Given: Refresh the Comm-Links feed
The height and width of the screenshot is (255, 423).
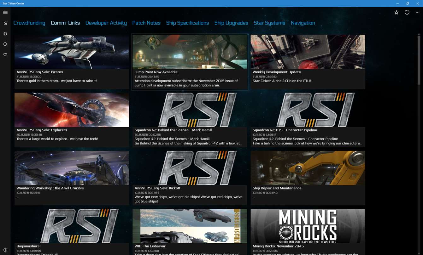Looking at the screenshot, I should pyautogui.click(x=407, y=13).
